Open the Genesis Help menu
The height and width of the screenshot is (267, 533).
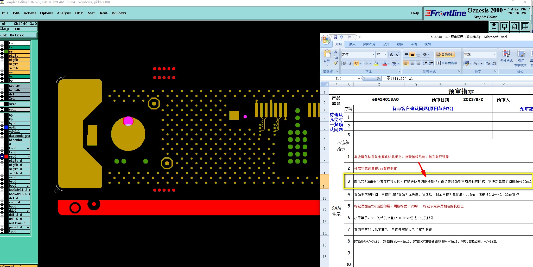(x=415, y=13)
